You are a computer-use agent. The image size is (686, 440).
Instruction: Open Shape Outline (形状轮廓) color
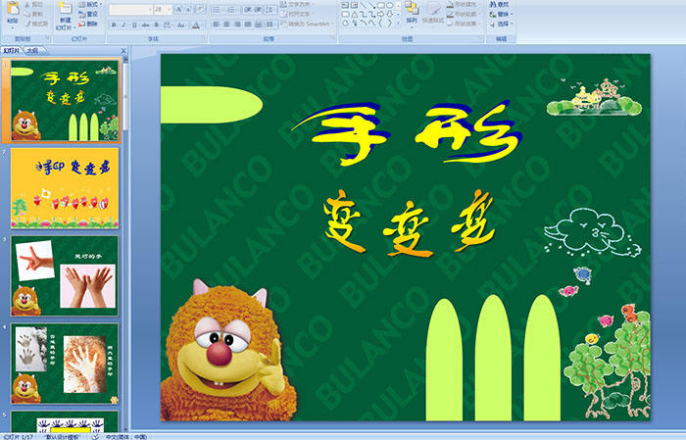pyautogui.click(x=465, y=14)
